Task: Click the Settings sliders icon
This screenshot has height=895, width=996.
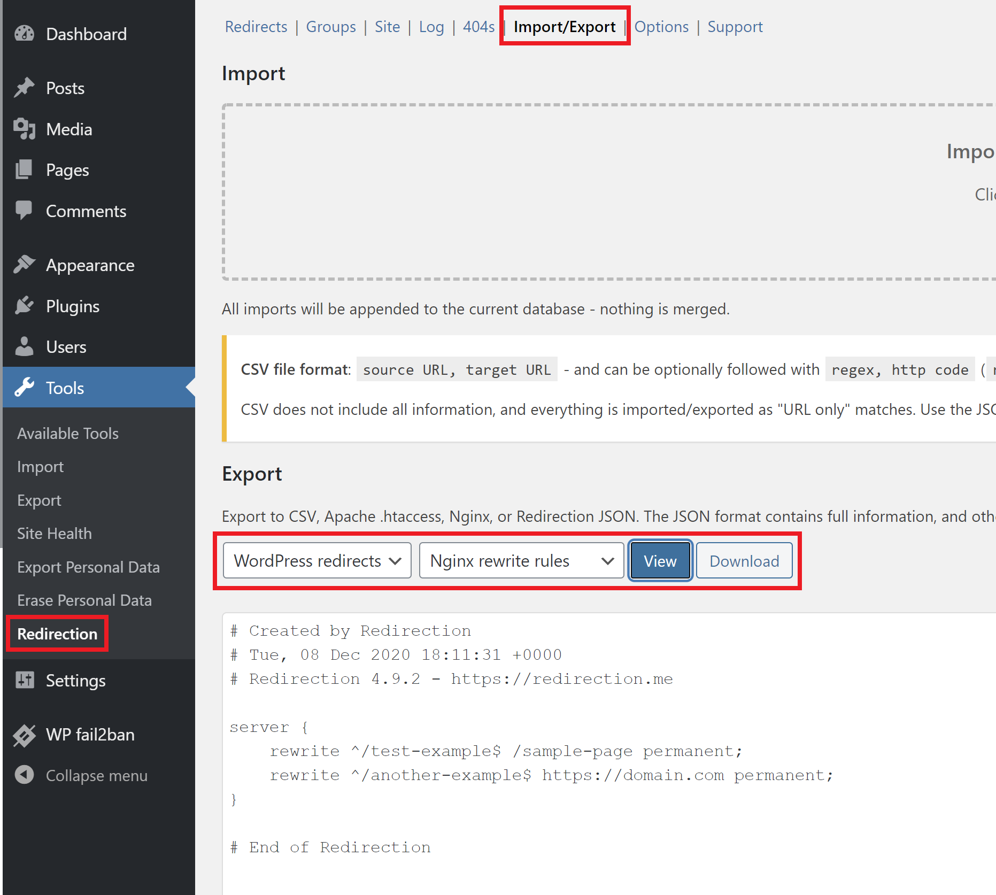Action: coord(24,680)
